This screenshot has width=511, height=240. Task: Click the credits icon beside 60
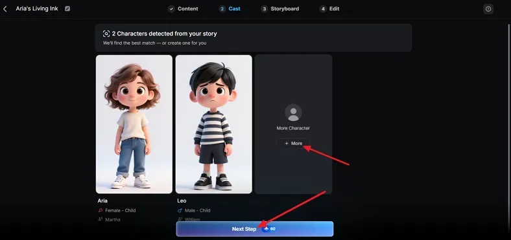click(x=267, y=229)
